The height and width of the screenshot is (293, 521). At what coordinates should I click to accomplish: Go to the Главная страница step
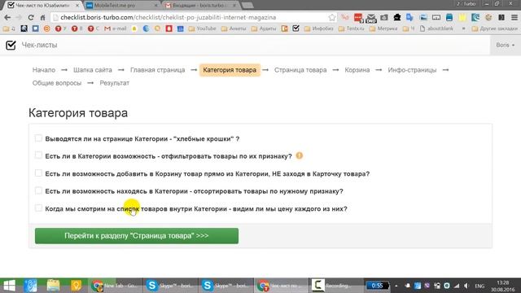(x=157, y=70)
